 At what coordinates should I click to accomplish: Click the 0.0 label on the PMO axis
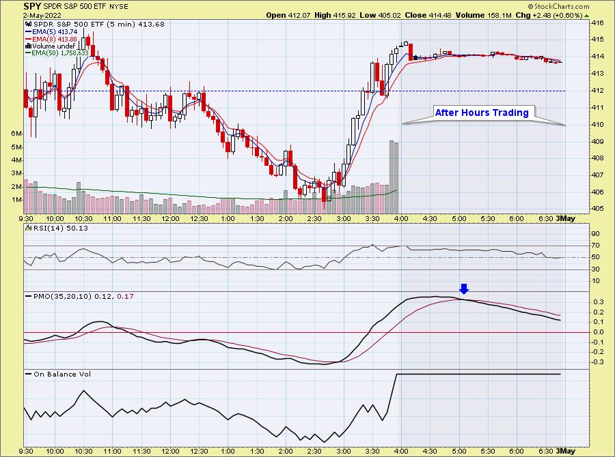click(599, 332)
